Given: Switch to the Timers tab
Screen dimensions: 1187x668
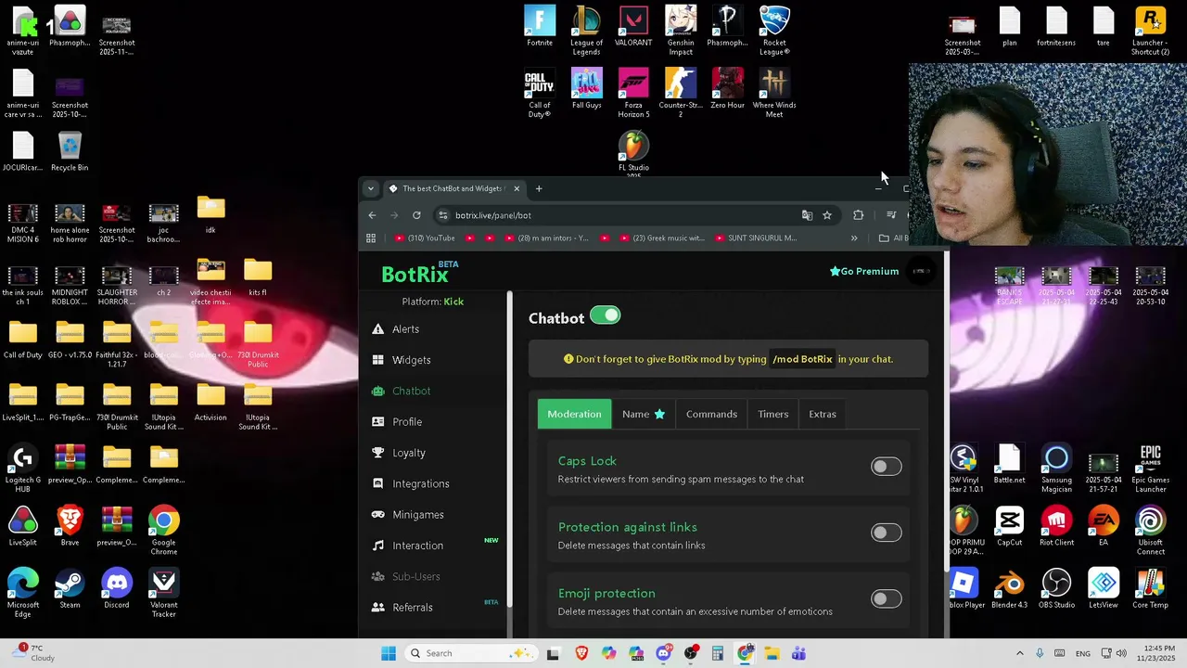Looking at the screenshot, I should click(772, 414).
